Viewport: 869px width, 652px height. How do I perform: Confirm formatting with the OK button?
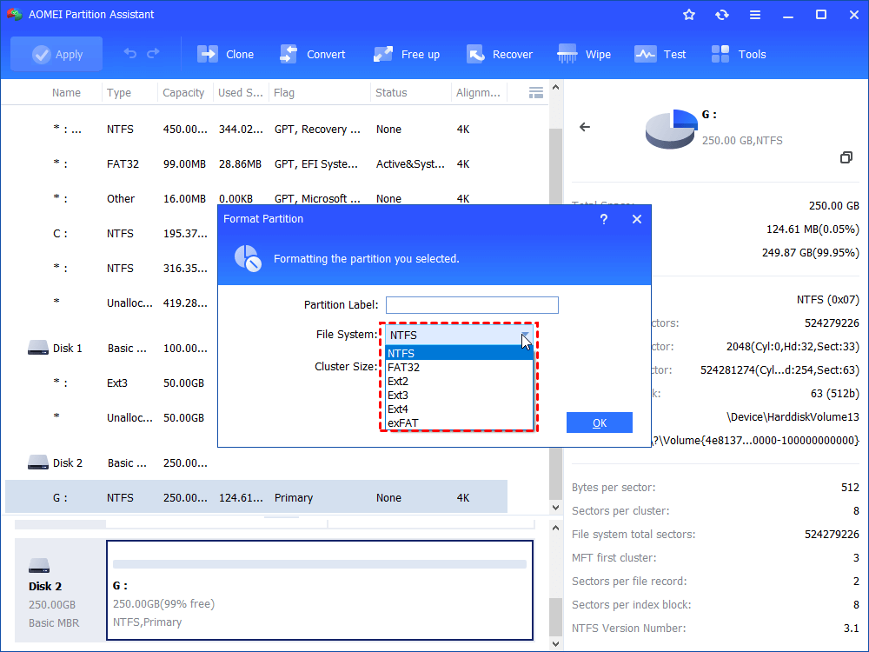pos(599,422)
